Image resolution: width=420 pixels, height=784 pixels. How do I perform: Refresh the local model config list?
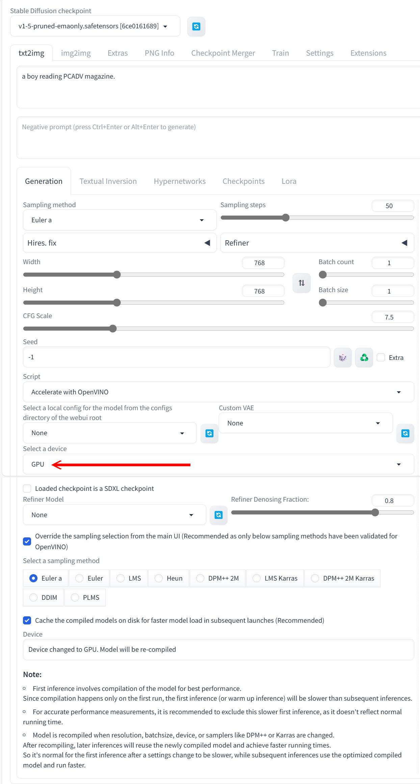pos(209,433)
